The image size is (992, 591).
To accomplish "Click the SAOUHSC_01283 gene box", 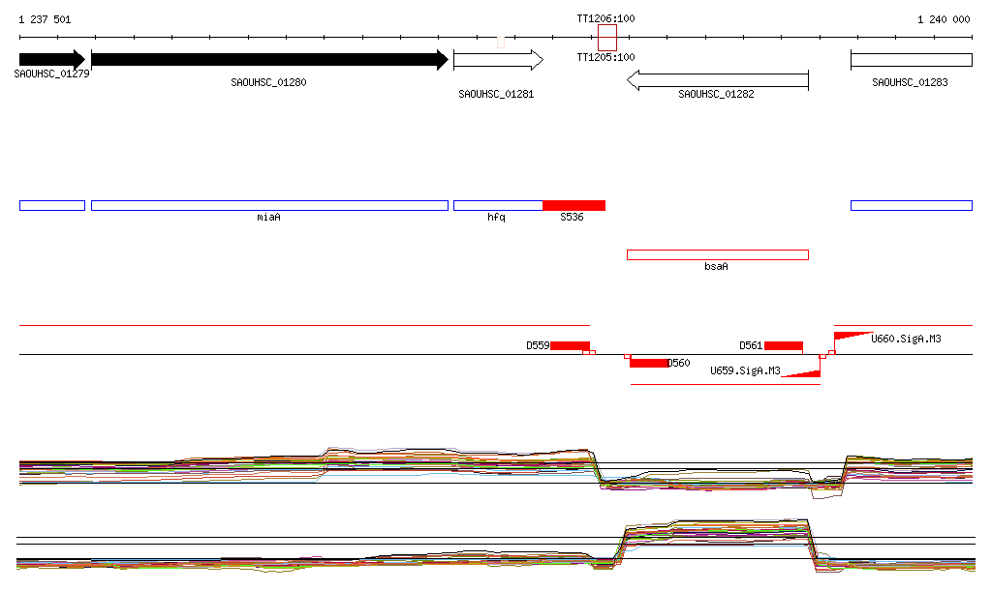I will [x=912, y=60].
